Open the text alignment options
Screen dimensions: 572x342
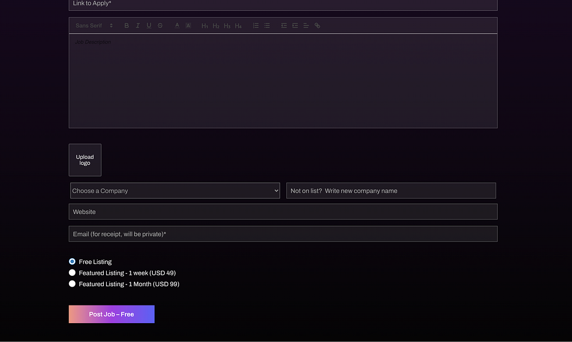(306, 26)
